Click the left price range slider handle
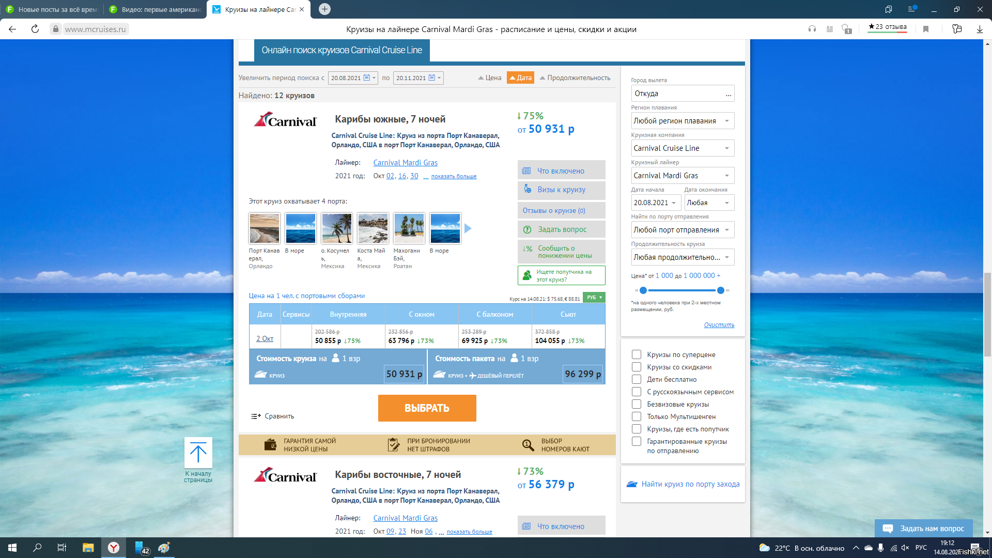The width and height of the screenshot is (992, 558). (643, 290)
